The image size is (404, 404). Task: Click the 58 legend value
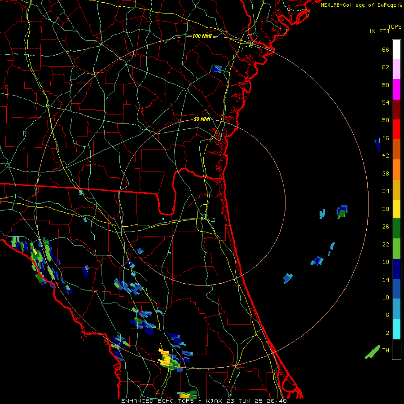[386, 85]
